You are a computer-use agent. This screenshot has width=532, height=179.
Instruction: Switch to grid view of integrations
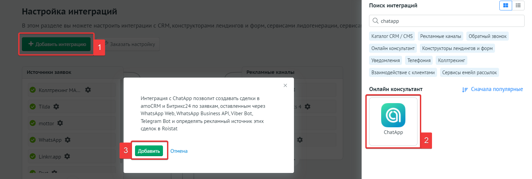coord(505,5)
